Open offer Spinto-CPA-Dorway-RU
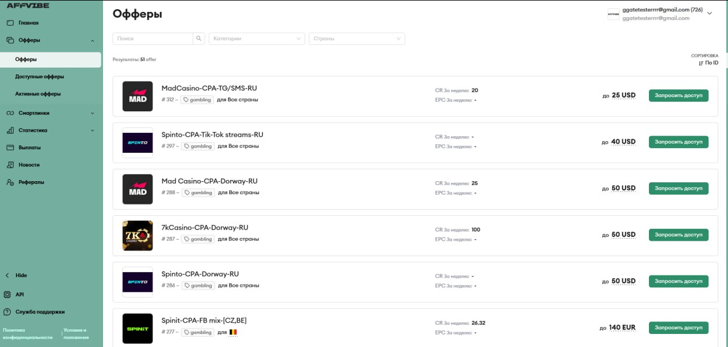 pos(200,274)
